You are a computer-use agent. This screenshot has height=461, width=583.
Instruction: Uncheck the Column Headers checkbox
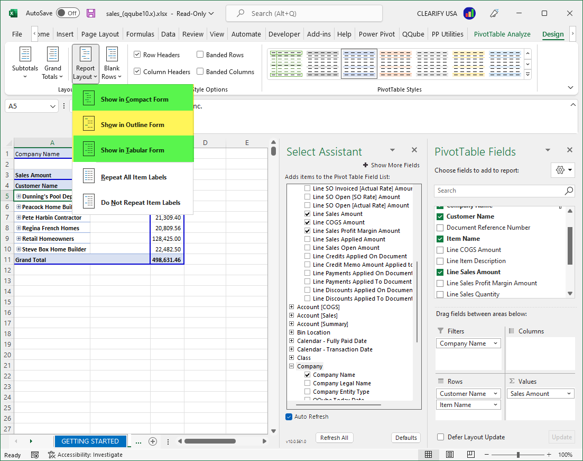pyautogui.click(x=137, y=71)
